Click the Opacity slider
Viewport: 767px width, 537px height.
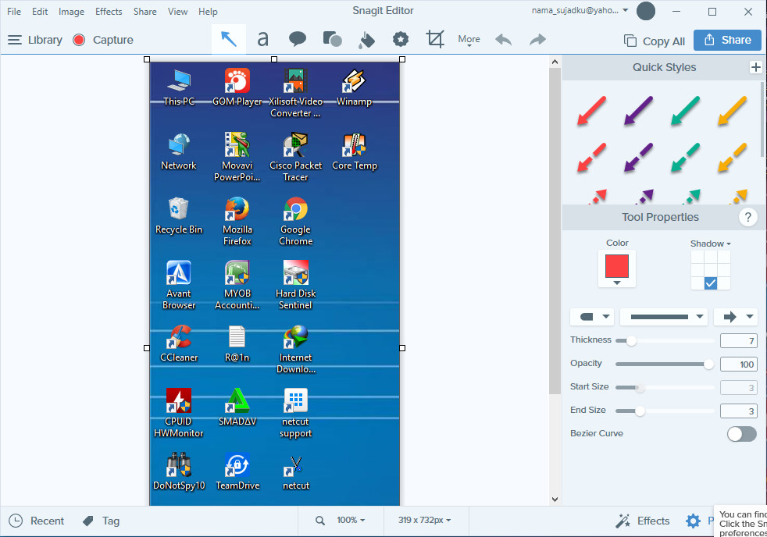[664, 364]
